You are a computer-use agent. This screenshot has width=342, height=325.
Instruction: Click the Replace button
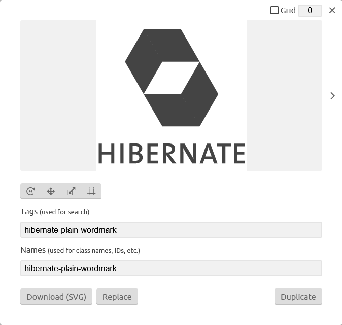point(117,297)
